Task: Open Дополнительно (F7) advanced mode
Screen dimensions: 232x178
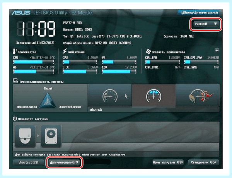Action: tap(64, 162)
